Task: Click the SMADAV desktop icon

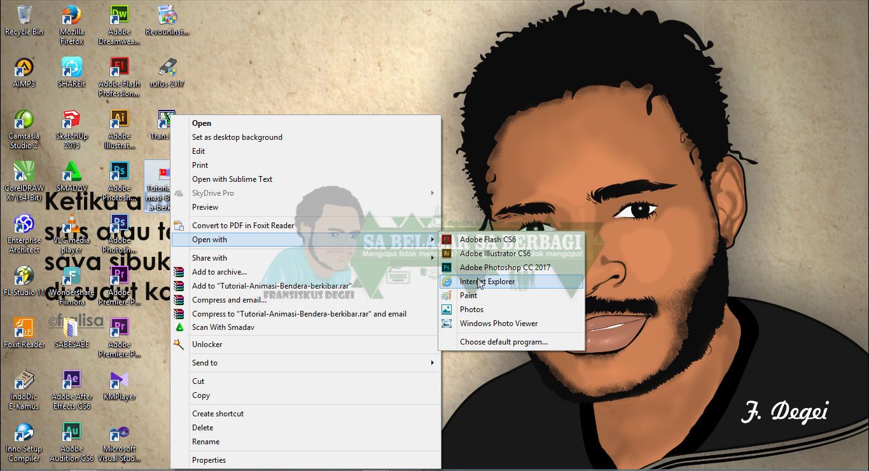Action: click(72, 177)
